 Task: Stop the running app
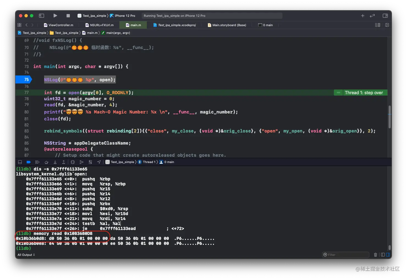click(68, 16)
